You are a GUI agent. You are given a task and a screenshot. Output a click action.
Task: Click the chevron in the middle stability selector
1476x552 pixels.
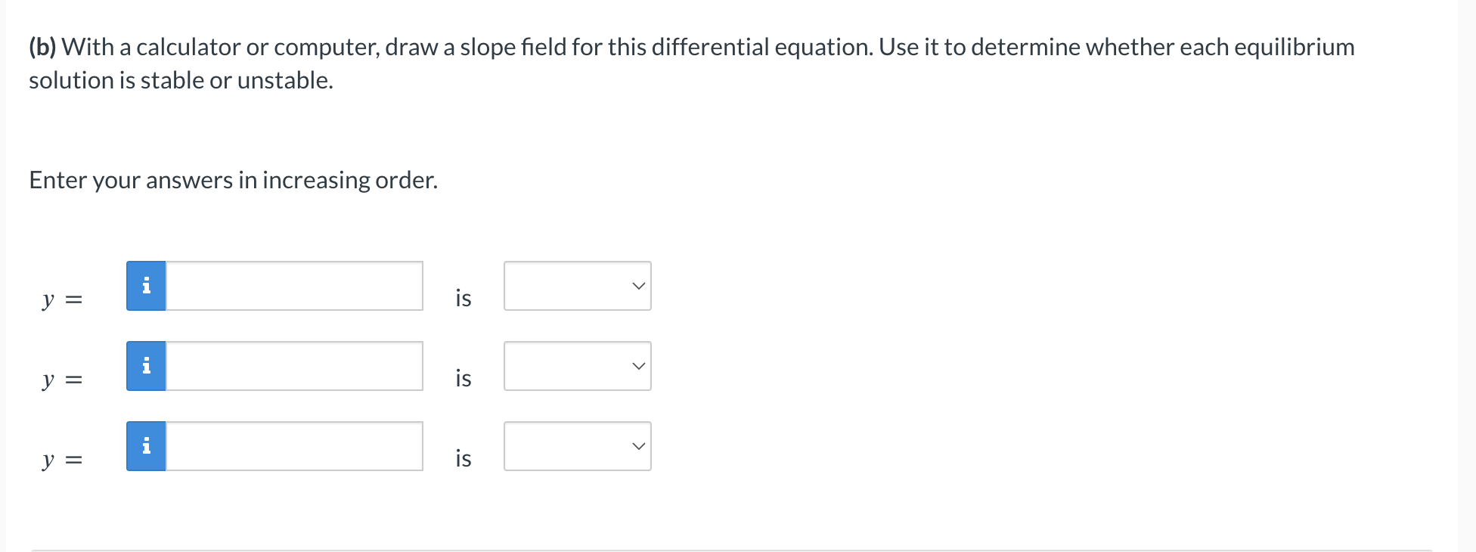[x=637, y=366]
